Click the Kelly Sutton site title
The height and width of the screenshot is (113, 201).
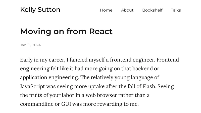tap(40, 10)
